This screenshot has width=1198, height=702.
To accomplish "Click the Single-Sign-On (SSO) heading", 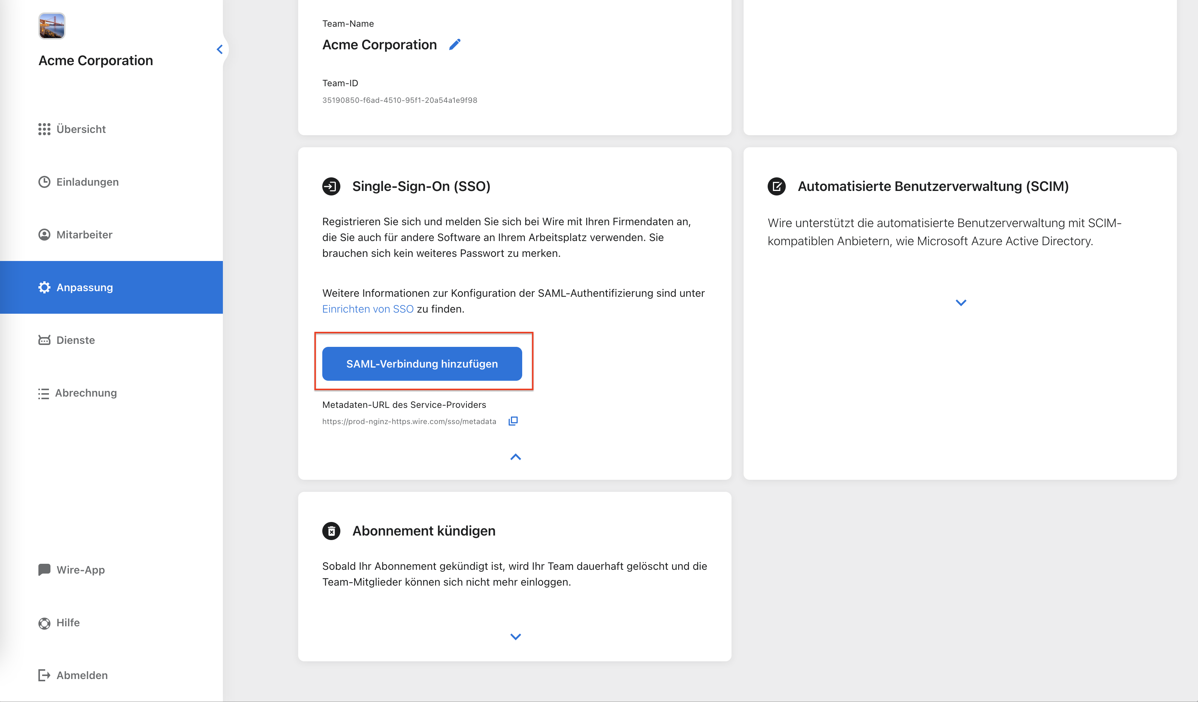I will [x=421, y=186].
